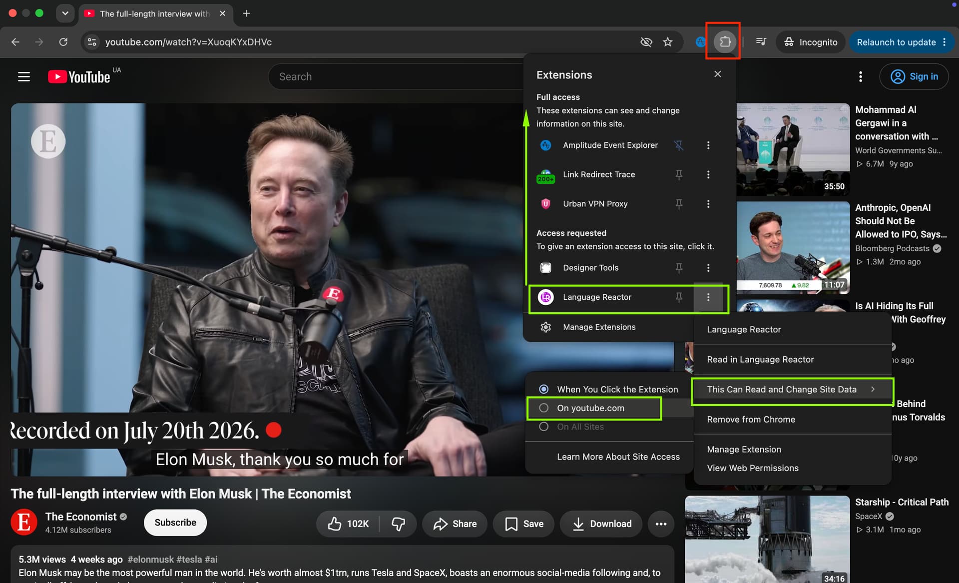Open the tab search dropdown arrow

click(65, 13)
